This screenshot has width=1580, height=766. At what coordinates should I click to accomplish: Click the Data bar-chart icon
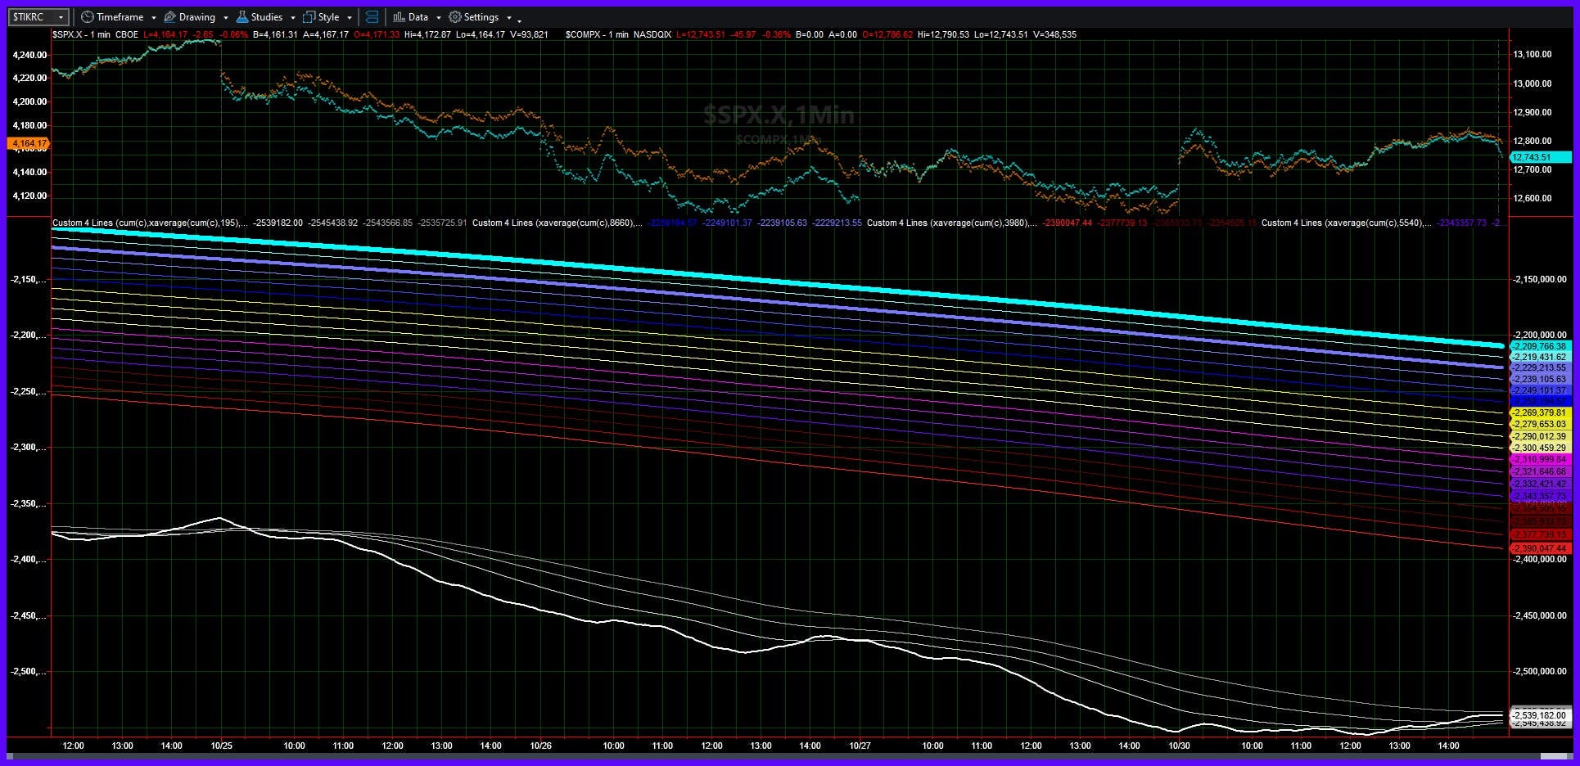pyautogui.click(x=399, y=16)
